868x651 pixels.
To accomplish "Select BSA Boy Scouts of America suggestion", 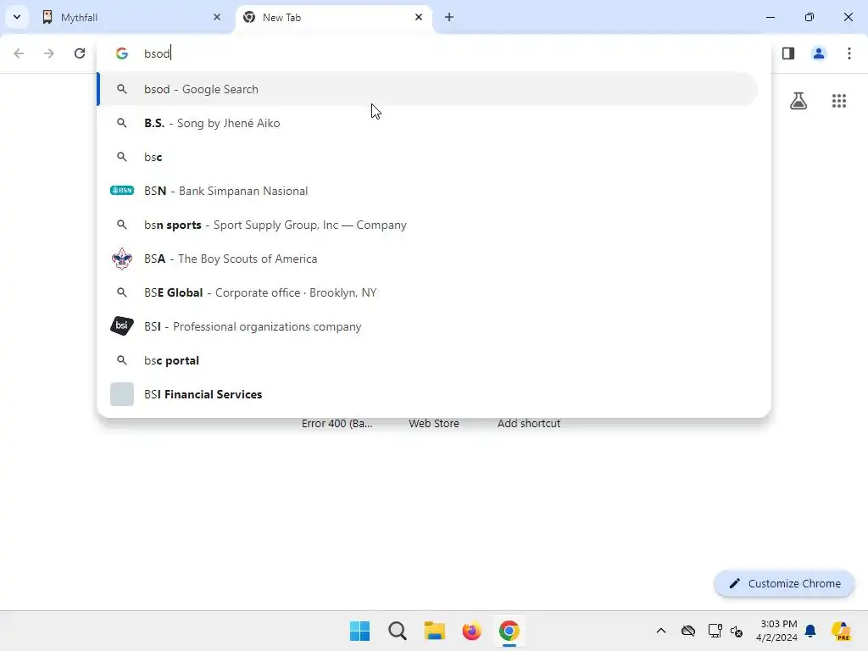I will click(427, 259).
